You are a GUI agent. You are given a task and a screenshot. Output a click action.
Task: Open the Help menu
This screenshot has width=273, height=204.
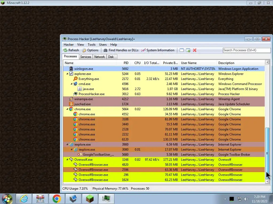pos(114,45)
